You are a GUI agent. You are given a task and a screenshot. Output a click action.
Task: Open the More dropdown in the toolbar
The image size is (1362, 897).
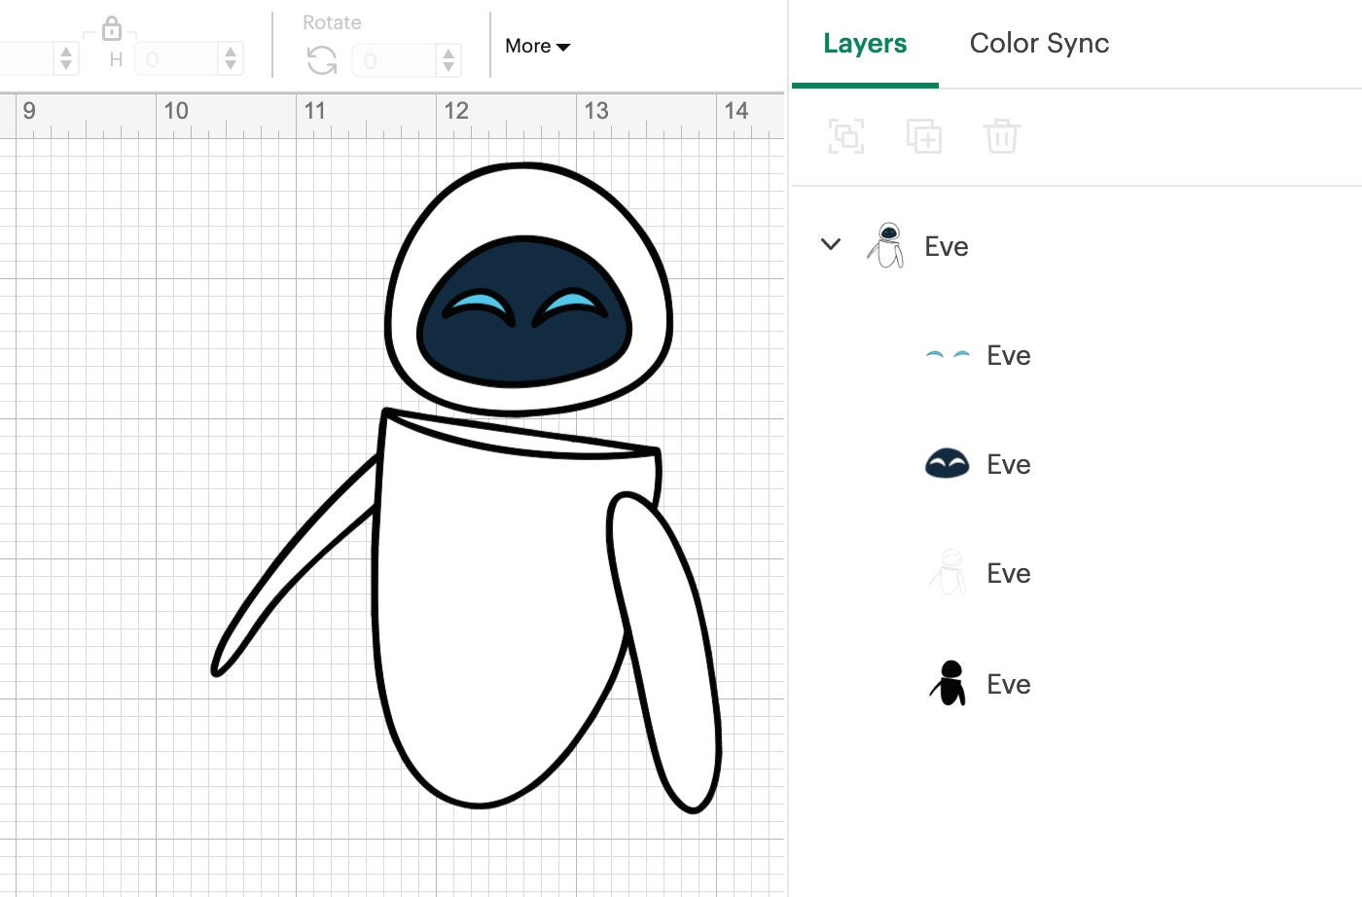pyautogui.click(x=536, y=46)
